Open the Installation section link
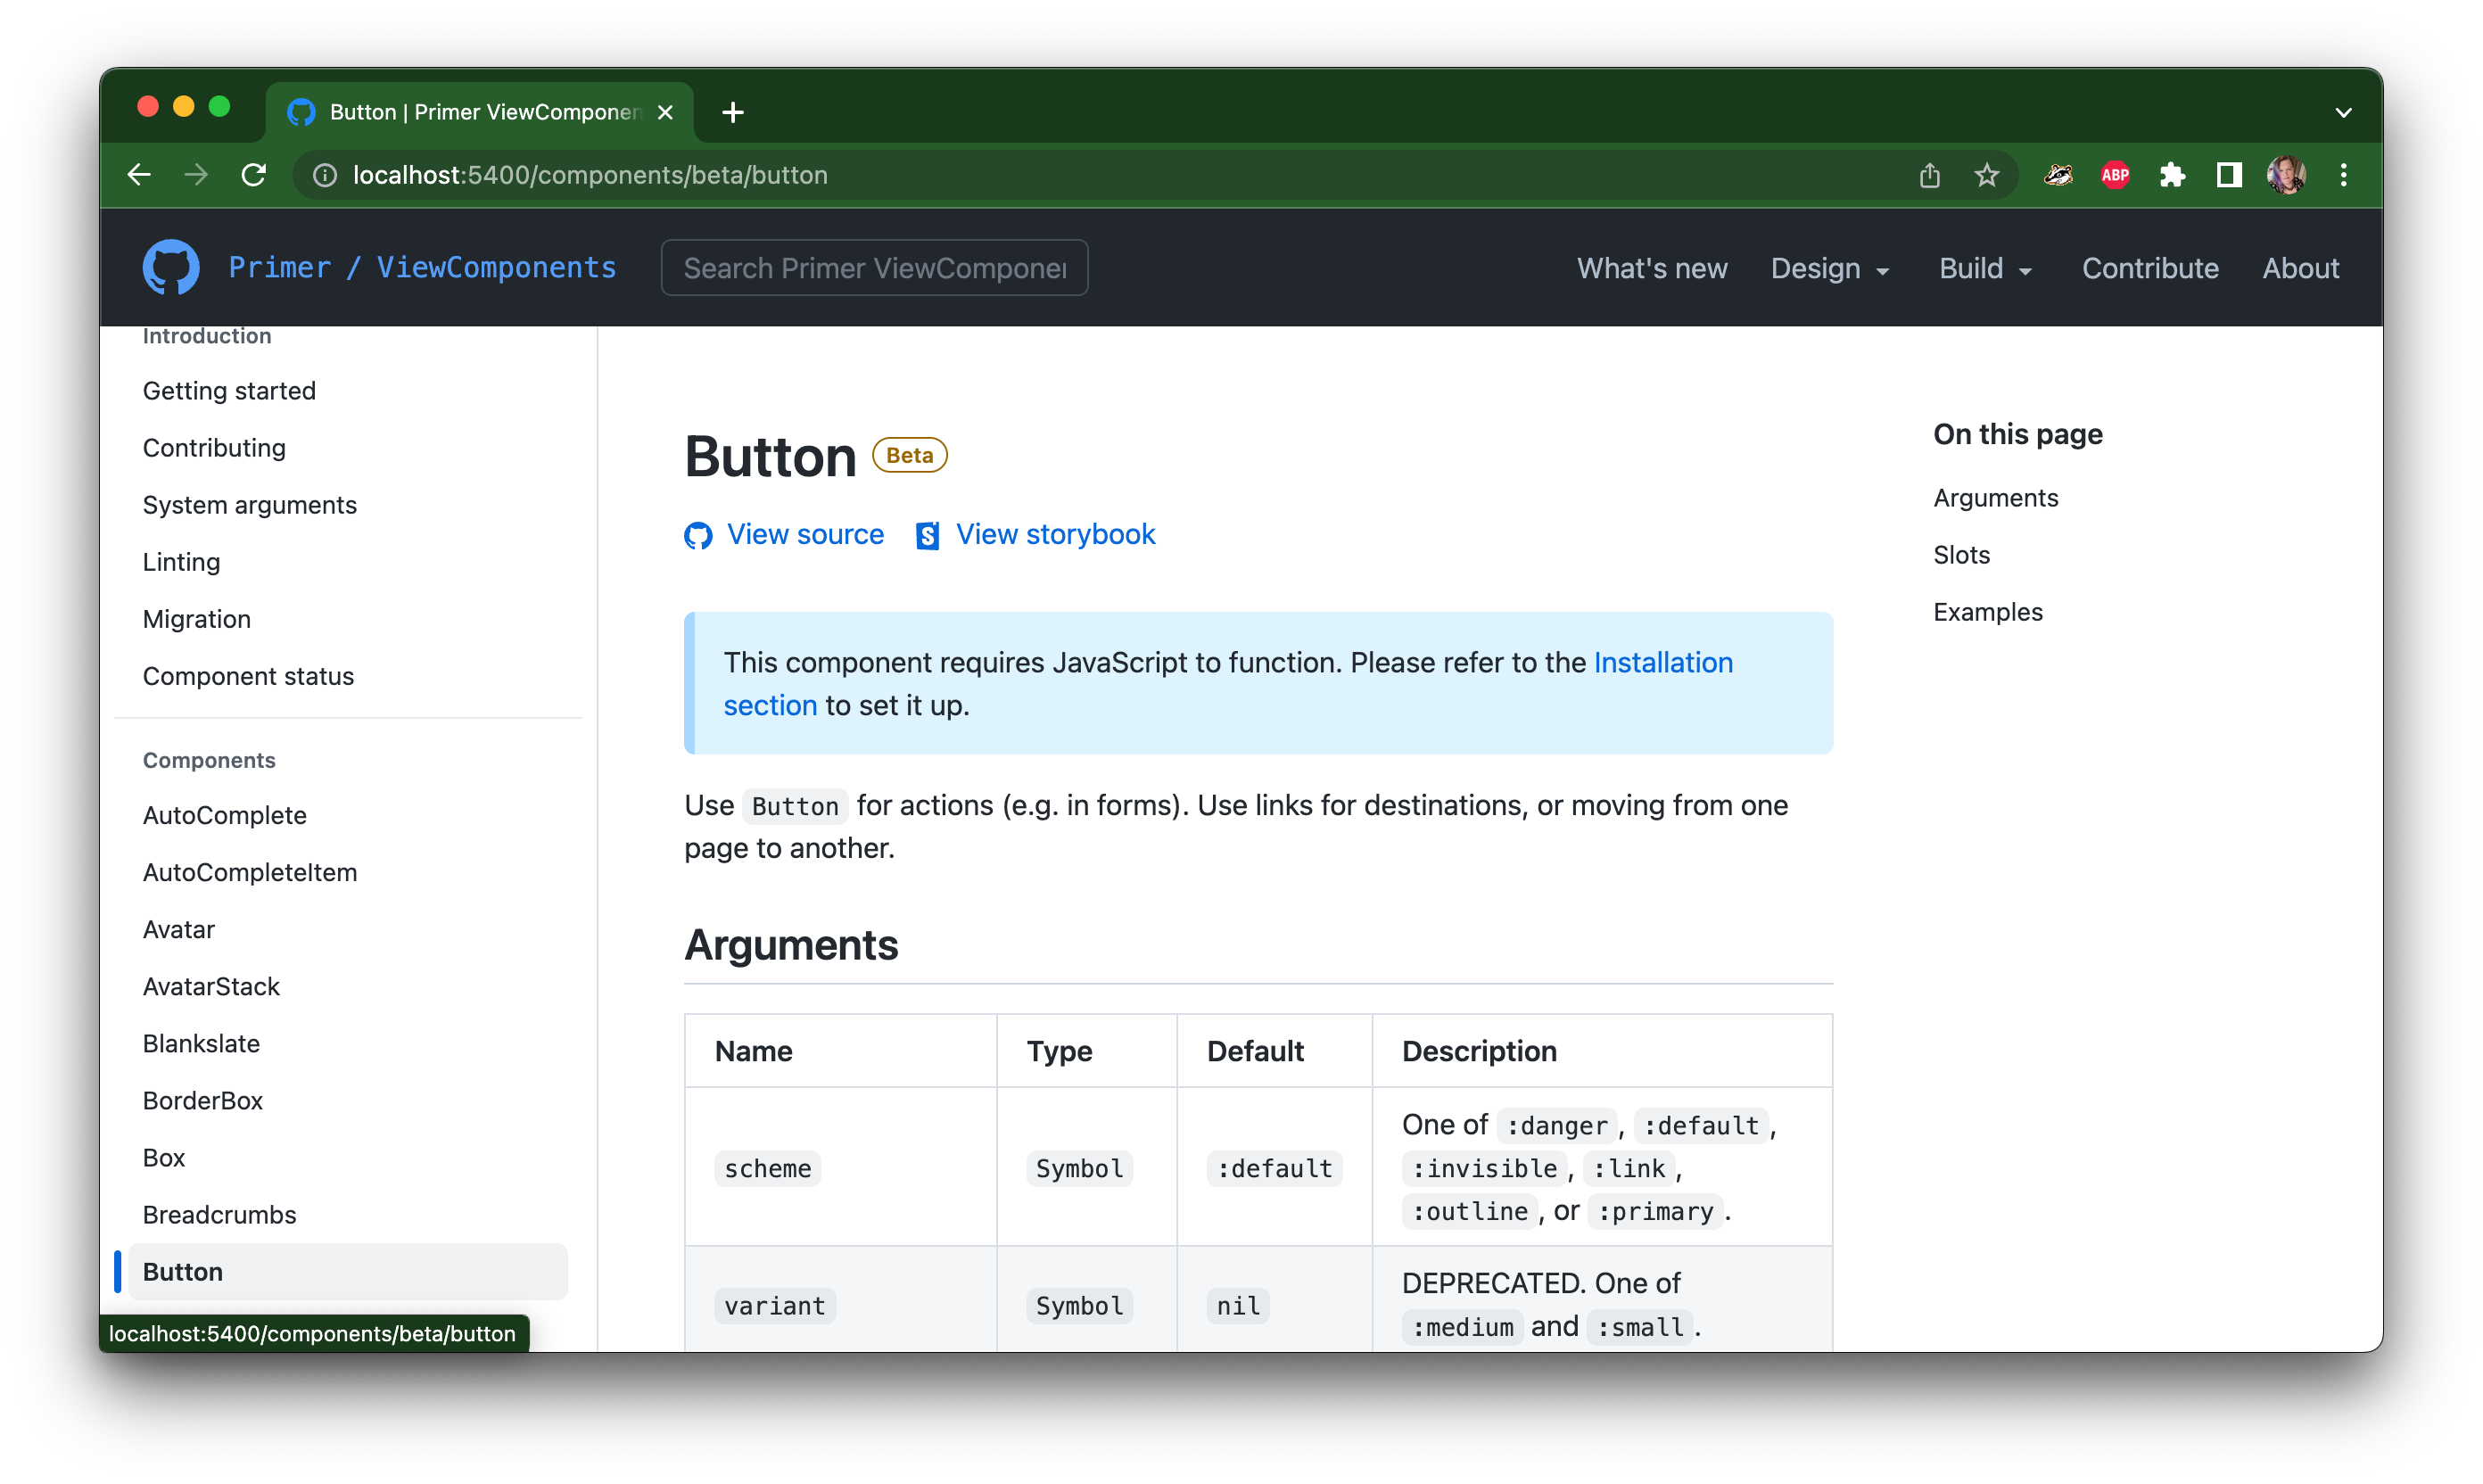 coord(1662,662)
